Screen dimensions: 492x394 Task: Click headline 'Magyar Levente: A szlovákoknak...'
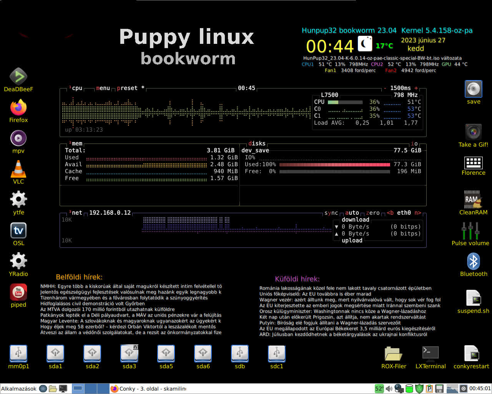(x=131, y=321)
